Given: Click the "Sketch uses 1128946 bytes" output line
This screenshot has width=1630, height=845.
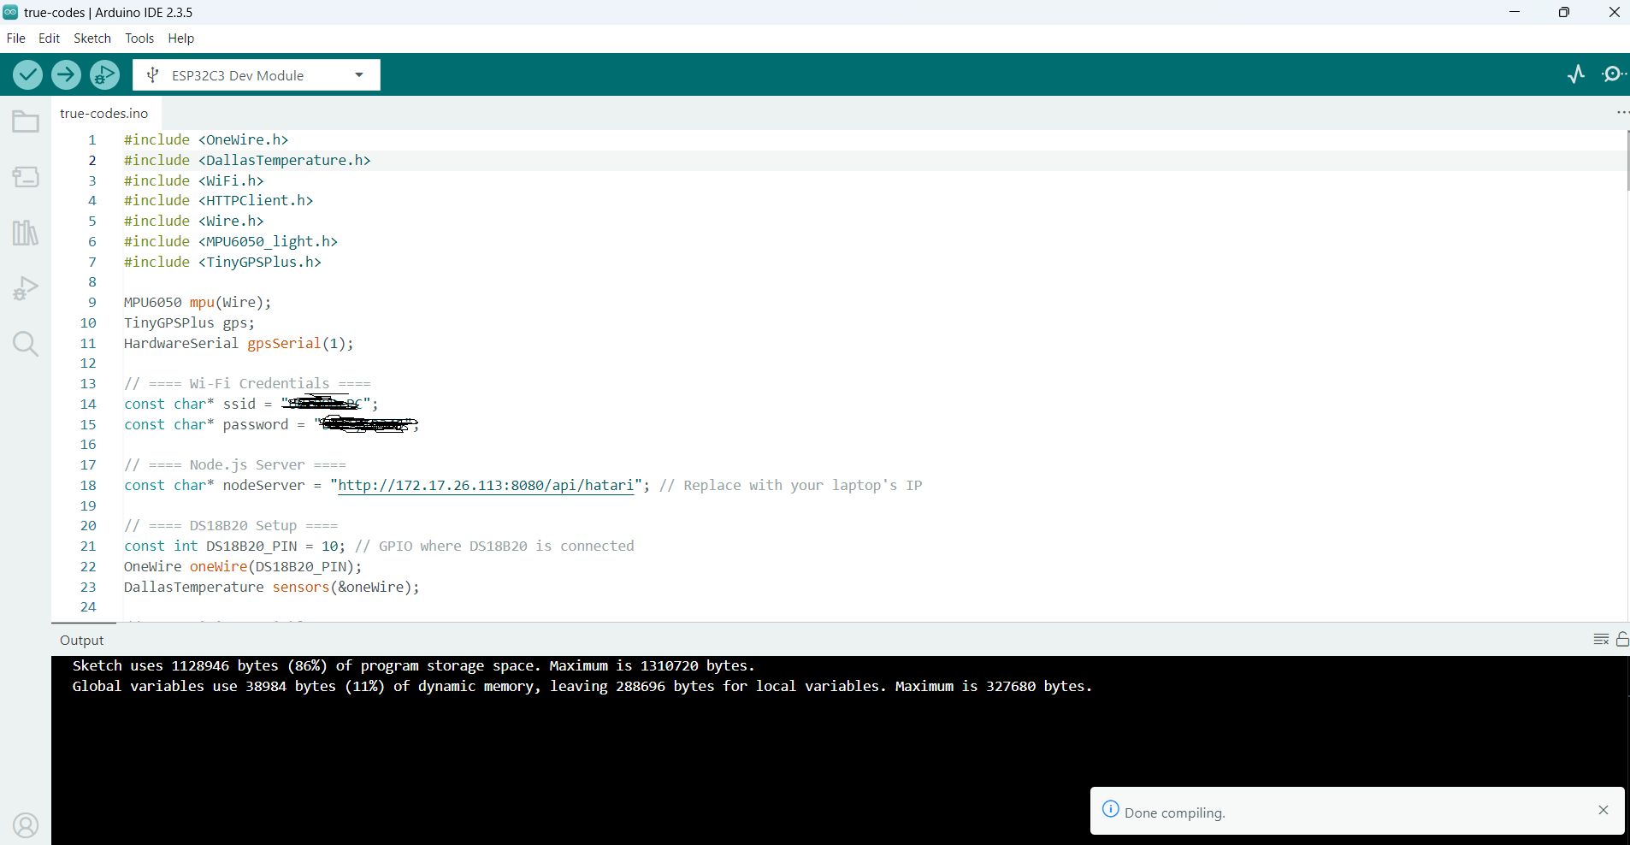Looking at the screenshot, I should [414, 665].
